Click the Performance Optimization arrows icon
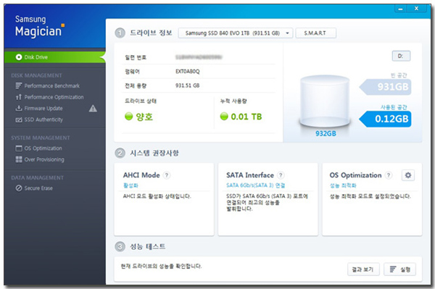The image size is (435, 289). click(19, 97)
